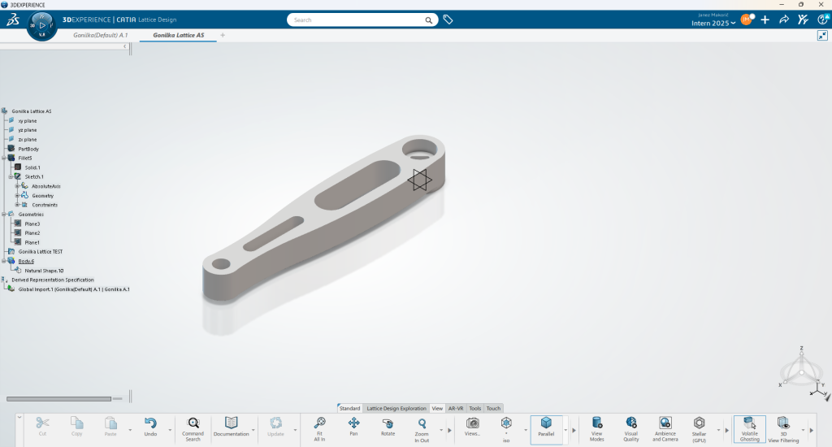Select the yz plane in the tree
The width and height of the screenshot is (832, 447).
coord(27,130)
